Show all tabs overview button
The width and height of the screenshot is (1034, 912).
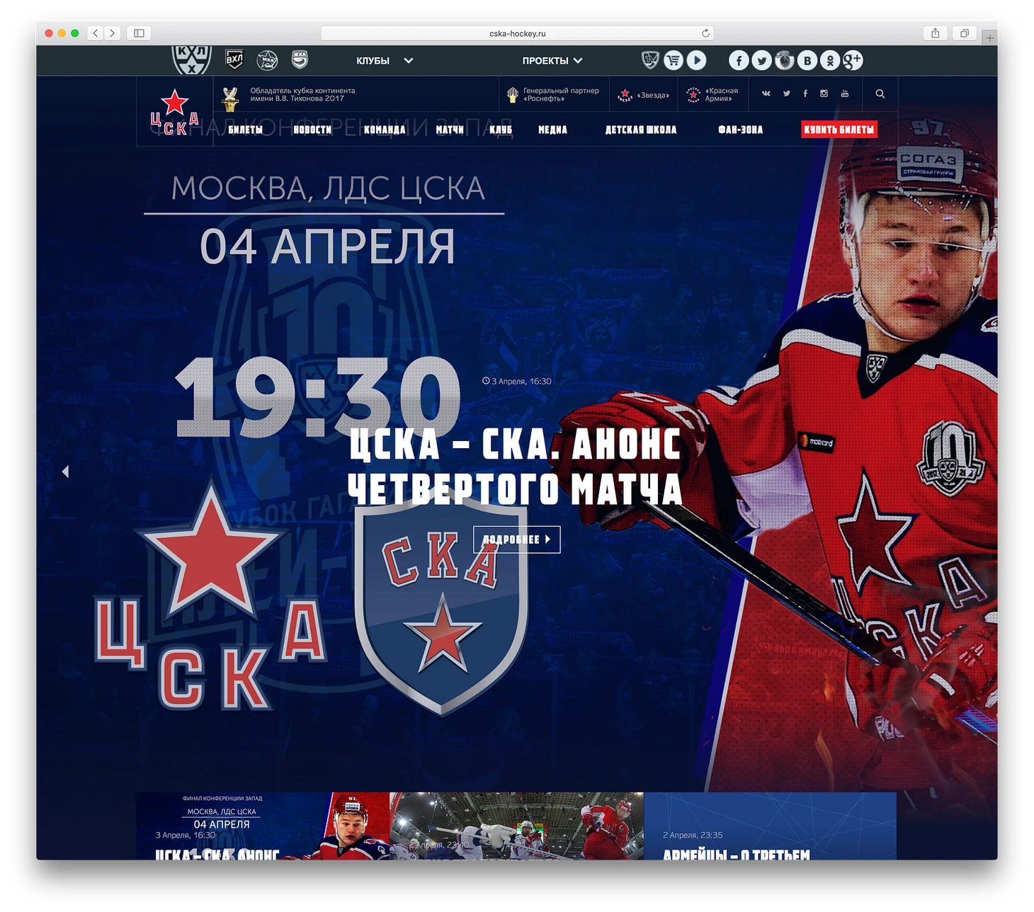(965, 33)
